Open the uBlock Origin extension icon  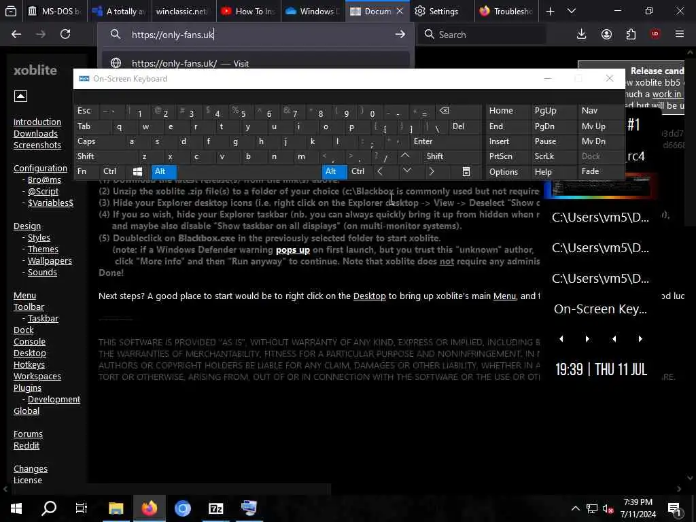655,34
